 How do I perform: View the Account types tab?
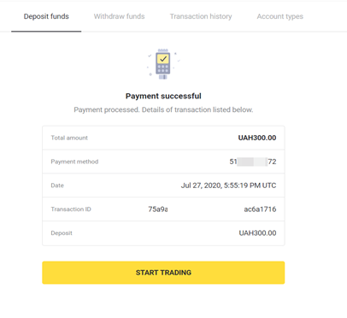tap(279, 16)
